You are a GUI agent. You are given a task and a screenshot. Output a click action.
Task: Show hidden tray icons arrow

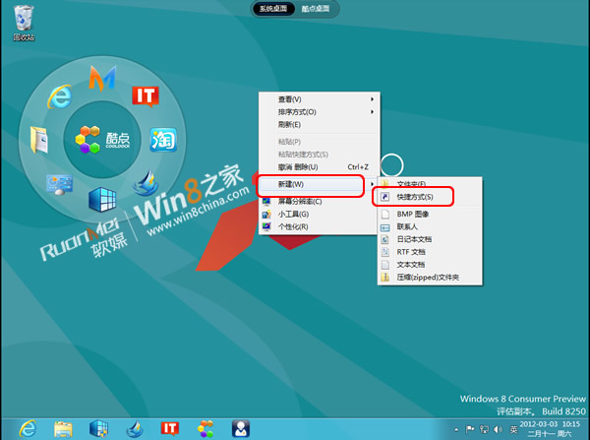pyautogui.click(x=456, y=429)
